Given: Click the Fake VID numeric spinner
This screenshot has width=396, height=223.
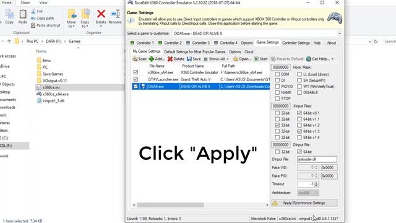Looking at the screenshot, I should tap(308, 168).
